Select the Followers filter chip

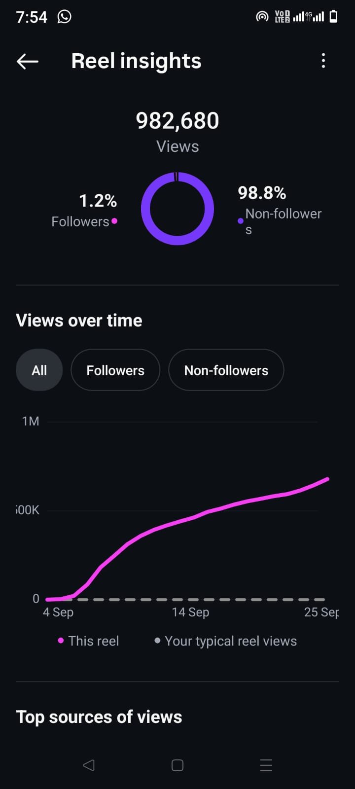tap(115, 370)
